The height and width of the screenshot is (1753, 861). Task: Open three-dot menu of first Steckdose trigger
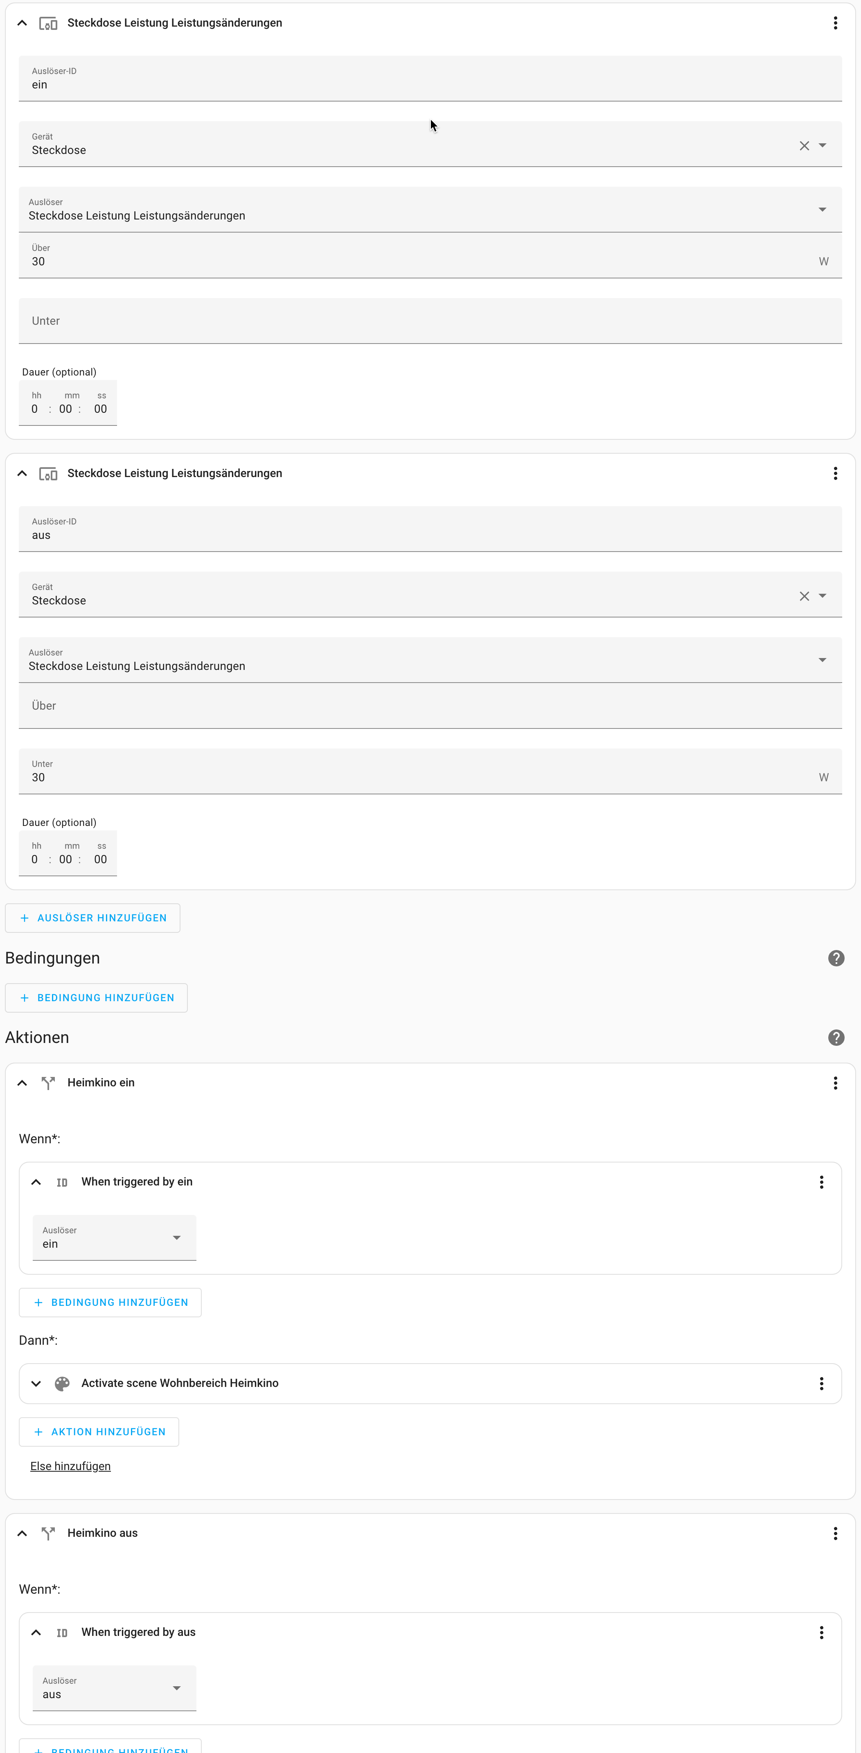click(x=835, y=23)
